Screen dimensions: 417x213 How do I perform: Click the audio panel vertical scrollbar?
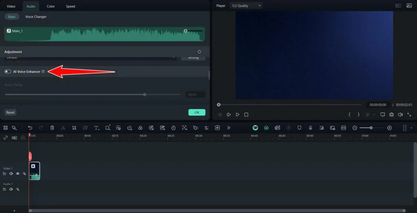[x=209, y=75]
